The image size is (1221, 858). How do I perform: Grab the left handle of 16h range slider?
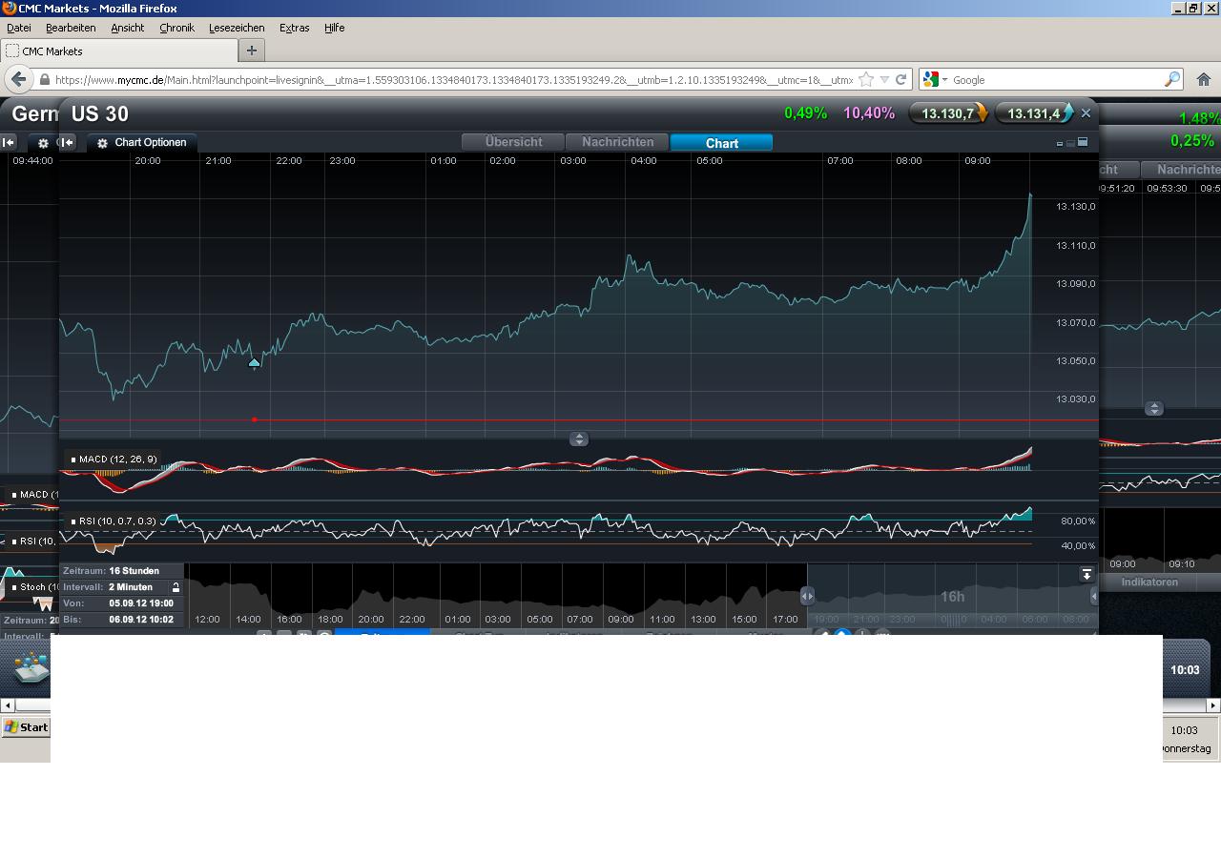807,596
